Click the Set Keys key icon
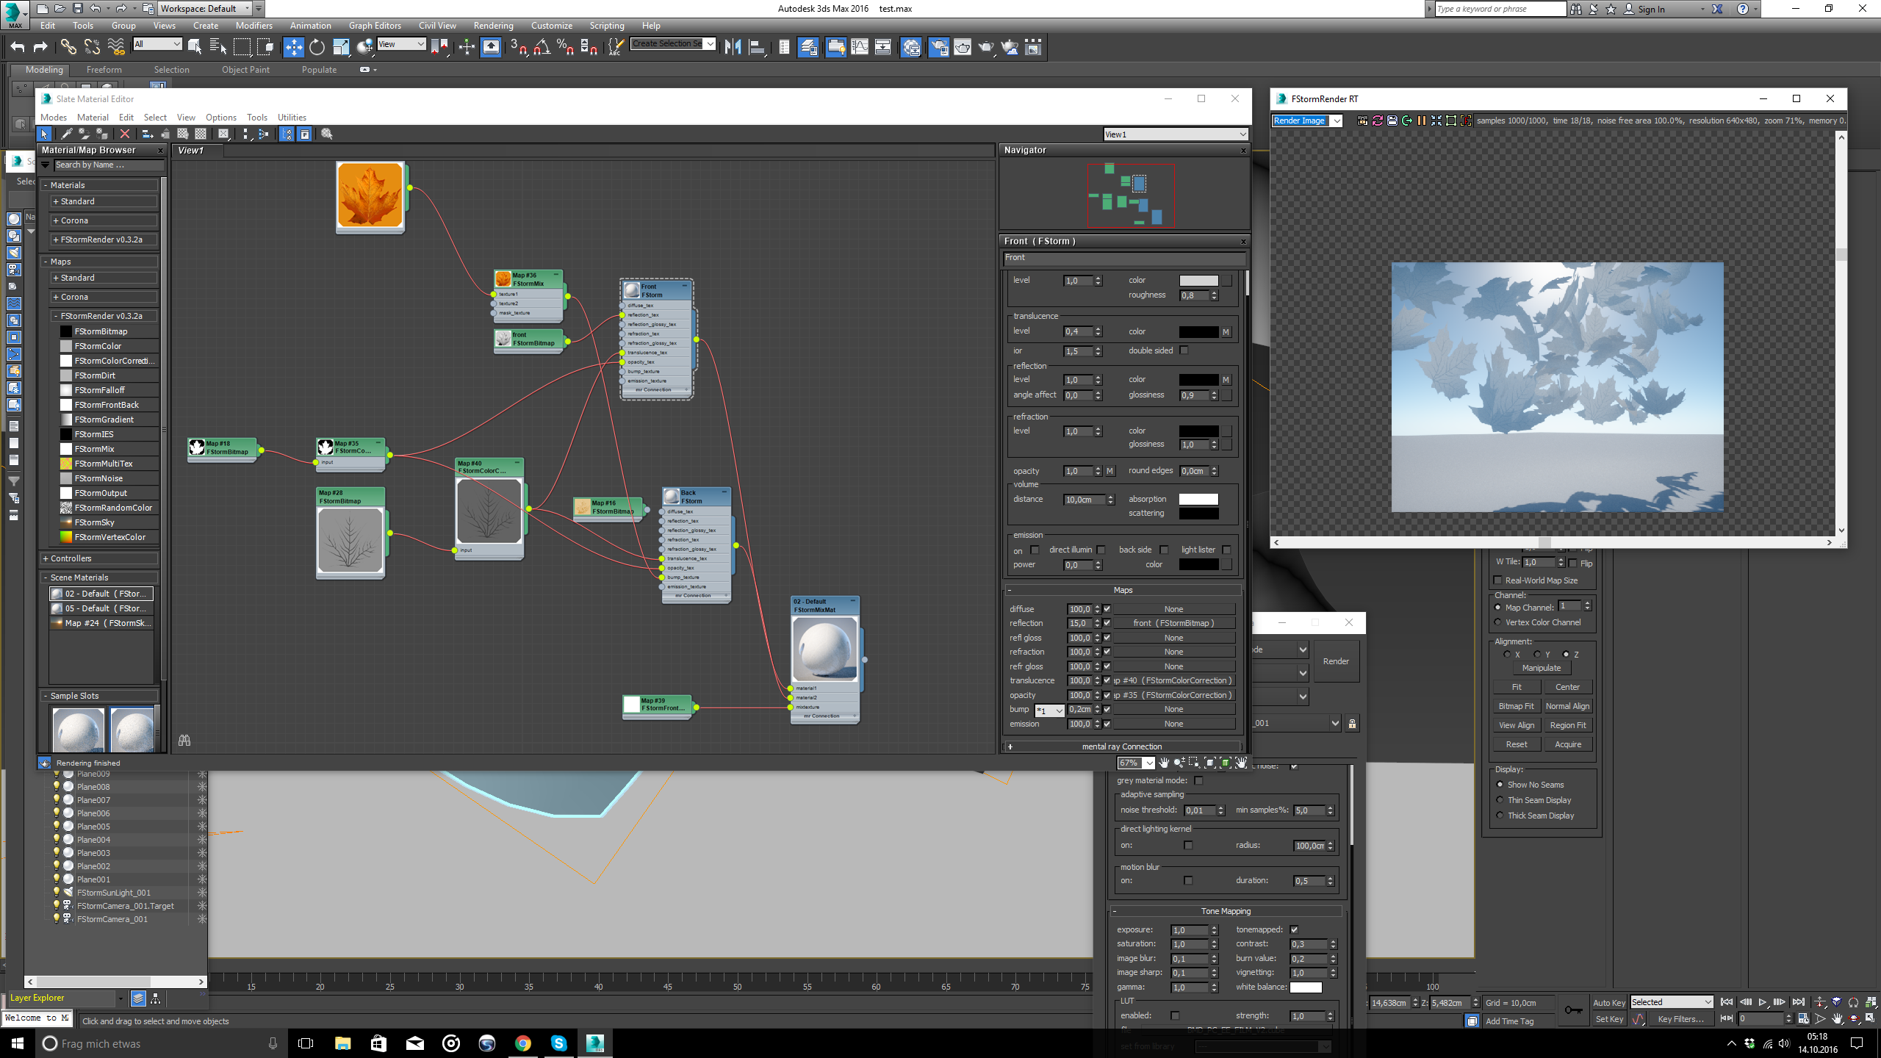1881x1058 pixels. (1573, 1010)
